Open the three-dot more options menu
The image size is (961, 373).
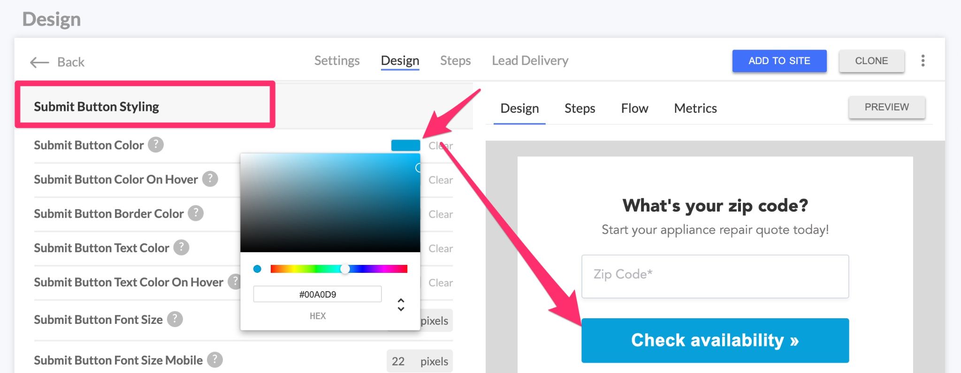tap(923, 61)
